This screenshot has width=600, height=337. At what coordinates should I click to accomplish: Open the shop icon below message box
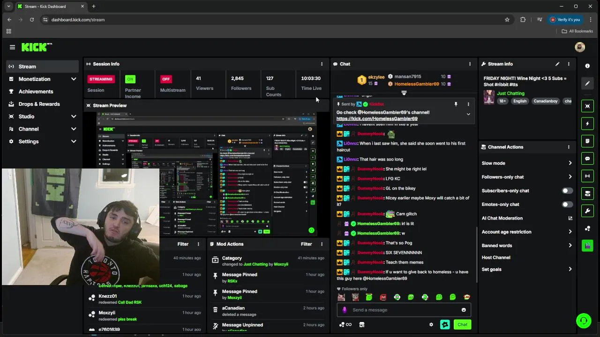click(362, 325)
